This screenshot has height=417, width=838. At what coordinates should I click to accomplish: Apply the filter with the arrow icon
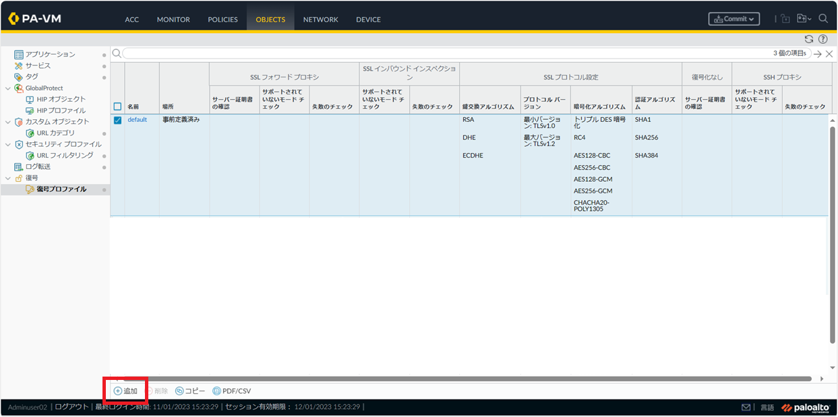pos(818,53)
